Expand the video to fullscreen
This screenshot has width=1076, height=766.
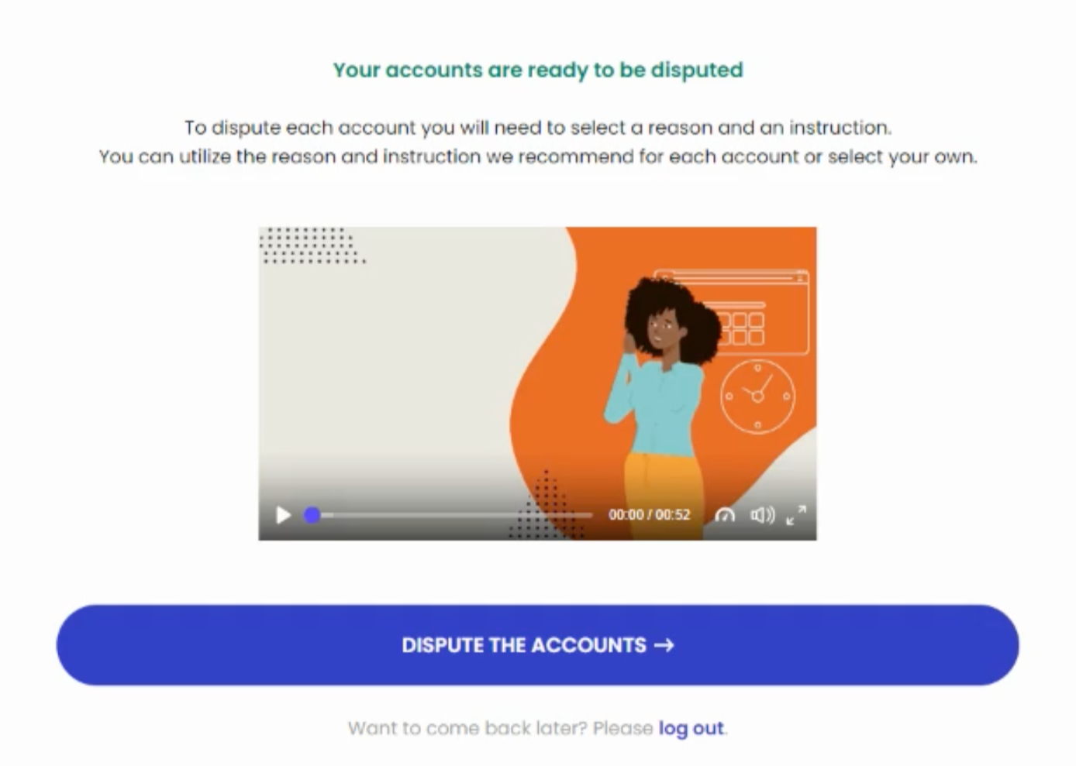click(796, 515)
